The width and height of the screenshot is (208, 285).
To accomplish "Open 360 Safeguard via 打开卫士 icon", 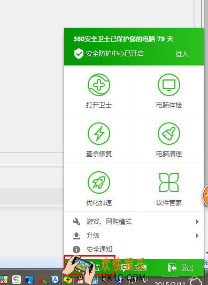I will coord(99,85).
